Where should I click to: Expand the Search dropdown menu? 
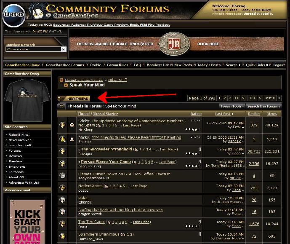pos(233,65)
